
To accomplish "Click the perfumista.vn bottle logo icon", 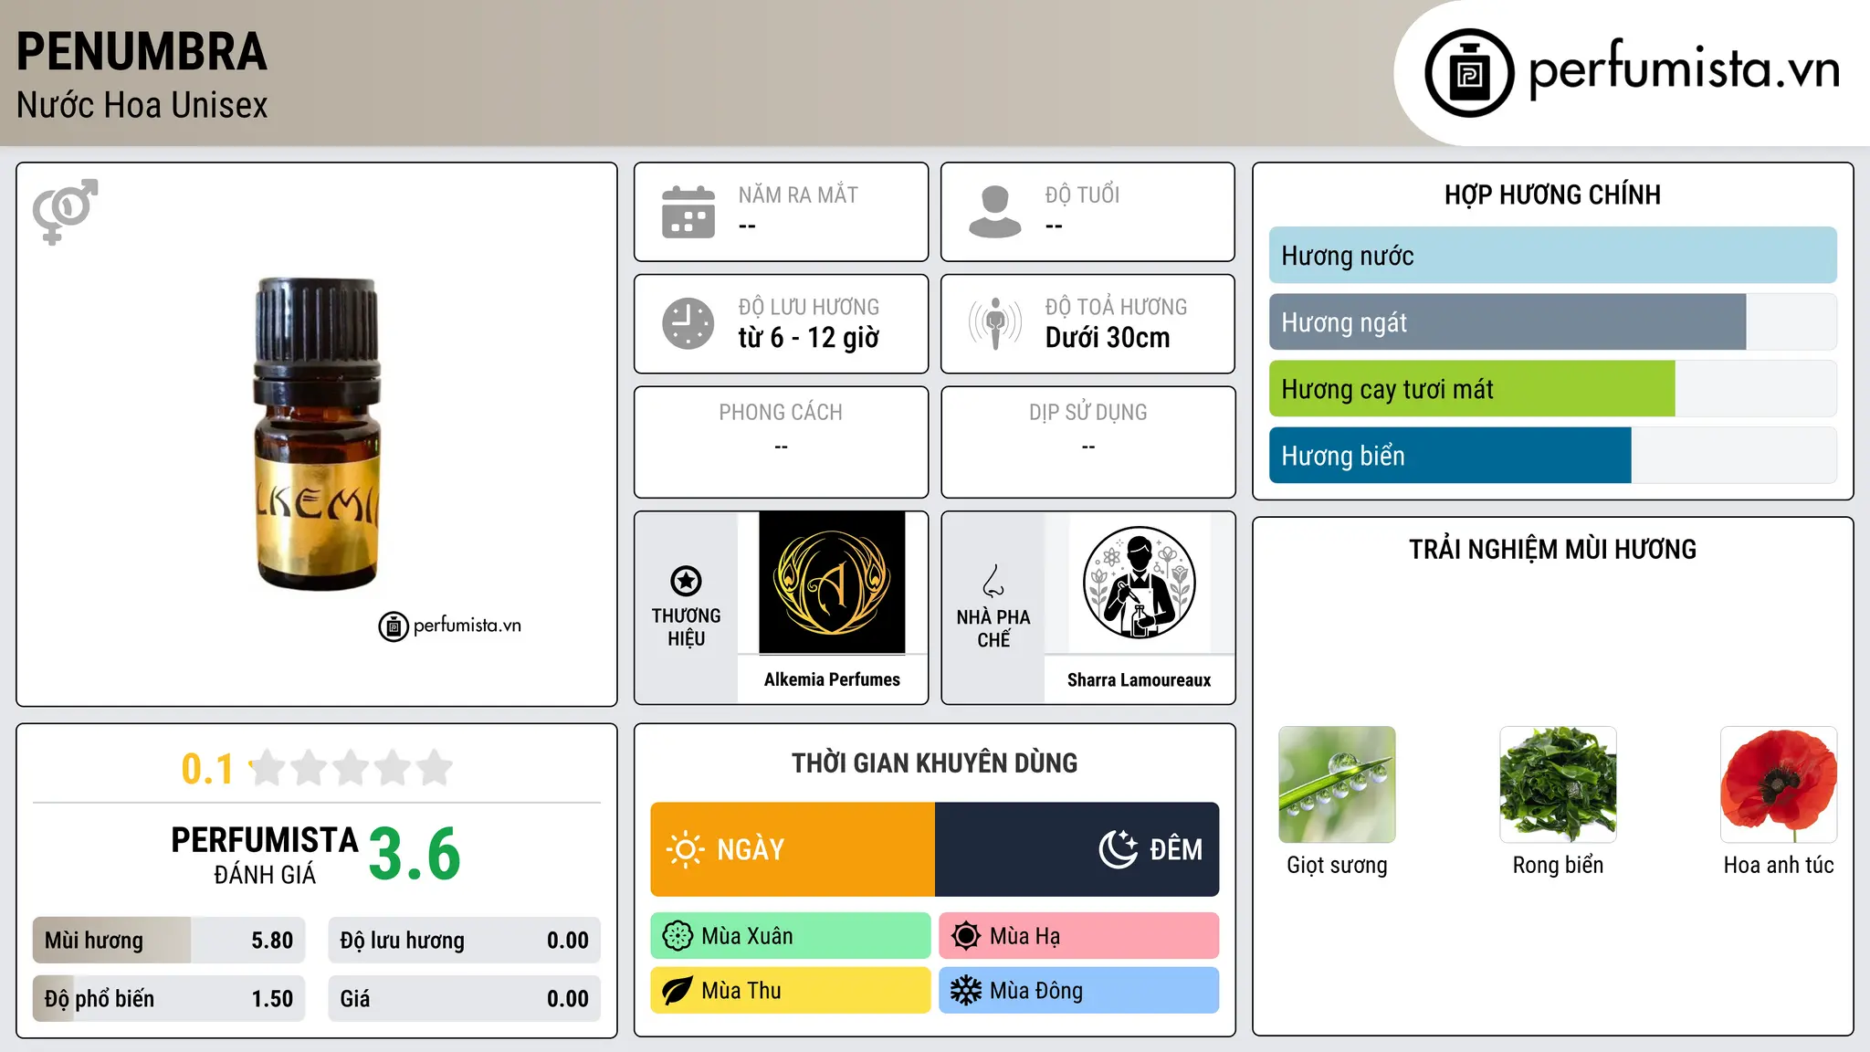I will pyautogui.click(x=1469, y=73).
